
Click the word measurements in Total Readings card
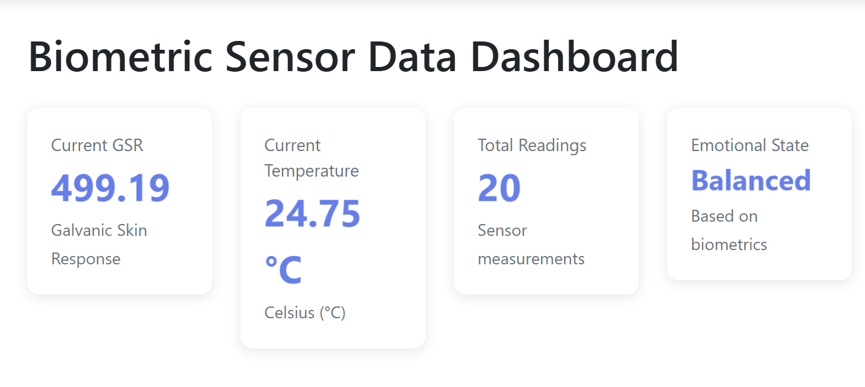pyautogui.click(x=531, y=259)
